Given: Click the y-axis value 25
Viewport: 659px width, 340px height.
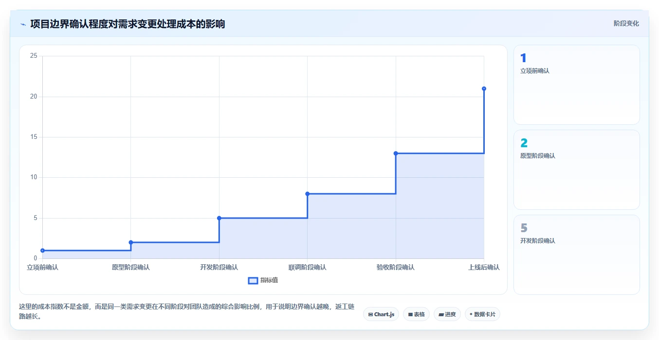Looking at the screenshot, I should coord(34,56).
